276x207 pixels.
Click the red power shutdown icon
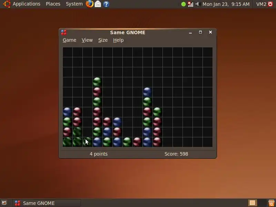click(x=270, y=4)
